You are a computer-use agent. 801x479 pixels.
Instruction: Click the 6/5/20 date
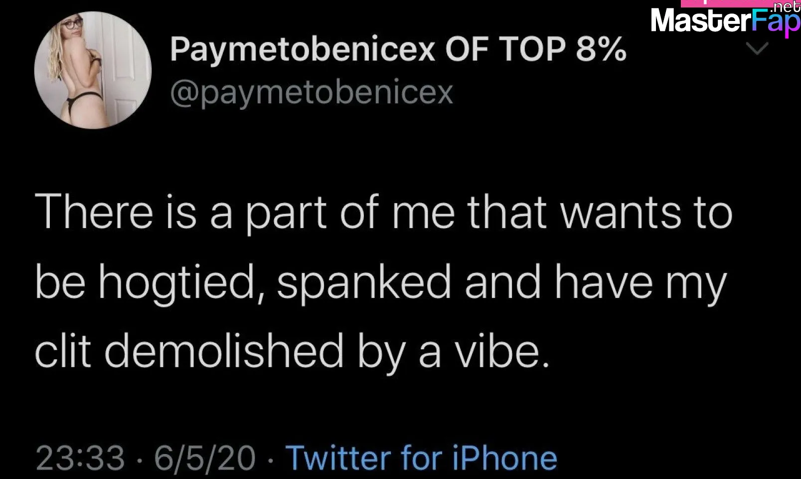(205, 458)
